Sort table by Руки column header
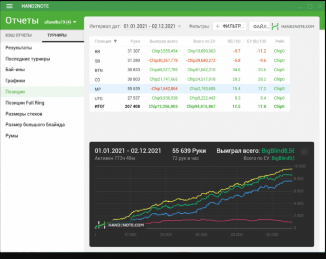Image resolution: width=326 pixels, height=259 pixels. (x=135, y=41)
